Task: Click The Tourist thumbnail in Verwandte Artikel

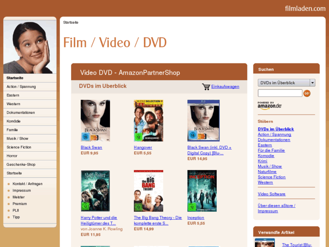Action: 265,243
